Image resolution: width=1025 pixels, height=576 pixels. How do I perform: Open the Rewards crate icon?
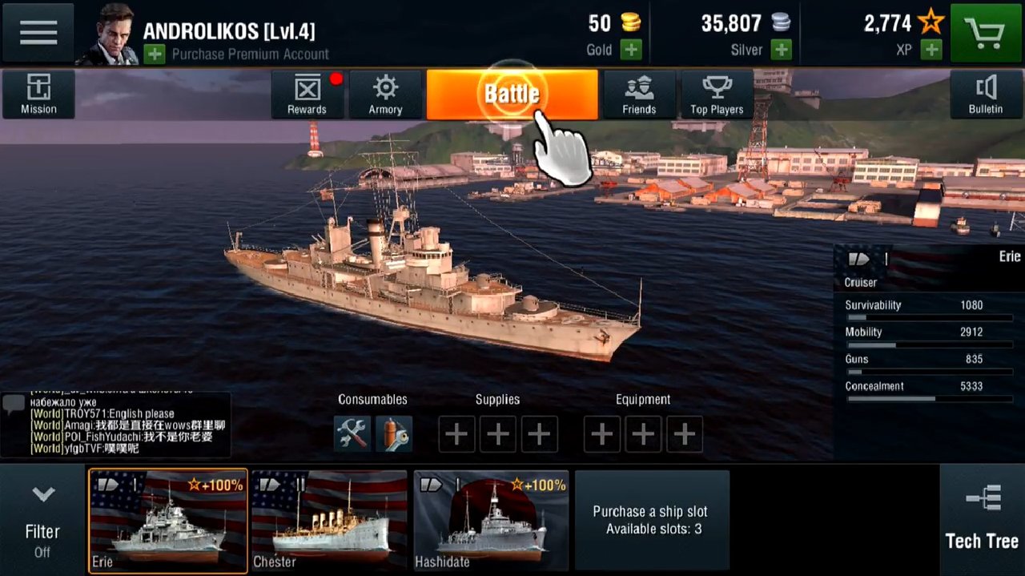point(307,95)
